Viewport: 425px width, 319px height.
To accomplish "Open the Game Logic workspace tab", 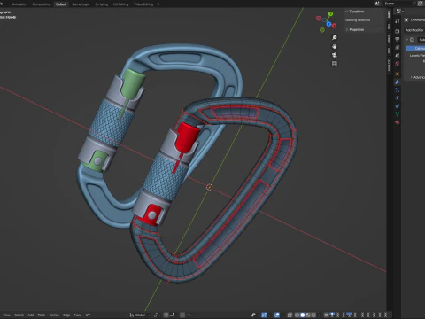I will click(x=81, y=4).
